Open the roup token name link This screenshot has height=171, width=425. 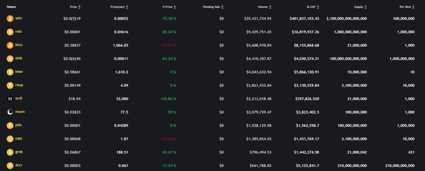tap(19, 85)
